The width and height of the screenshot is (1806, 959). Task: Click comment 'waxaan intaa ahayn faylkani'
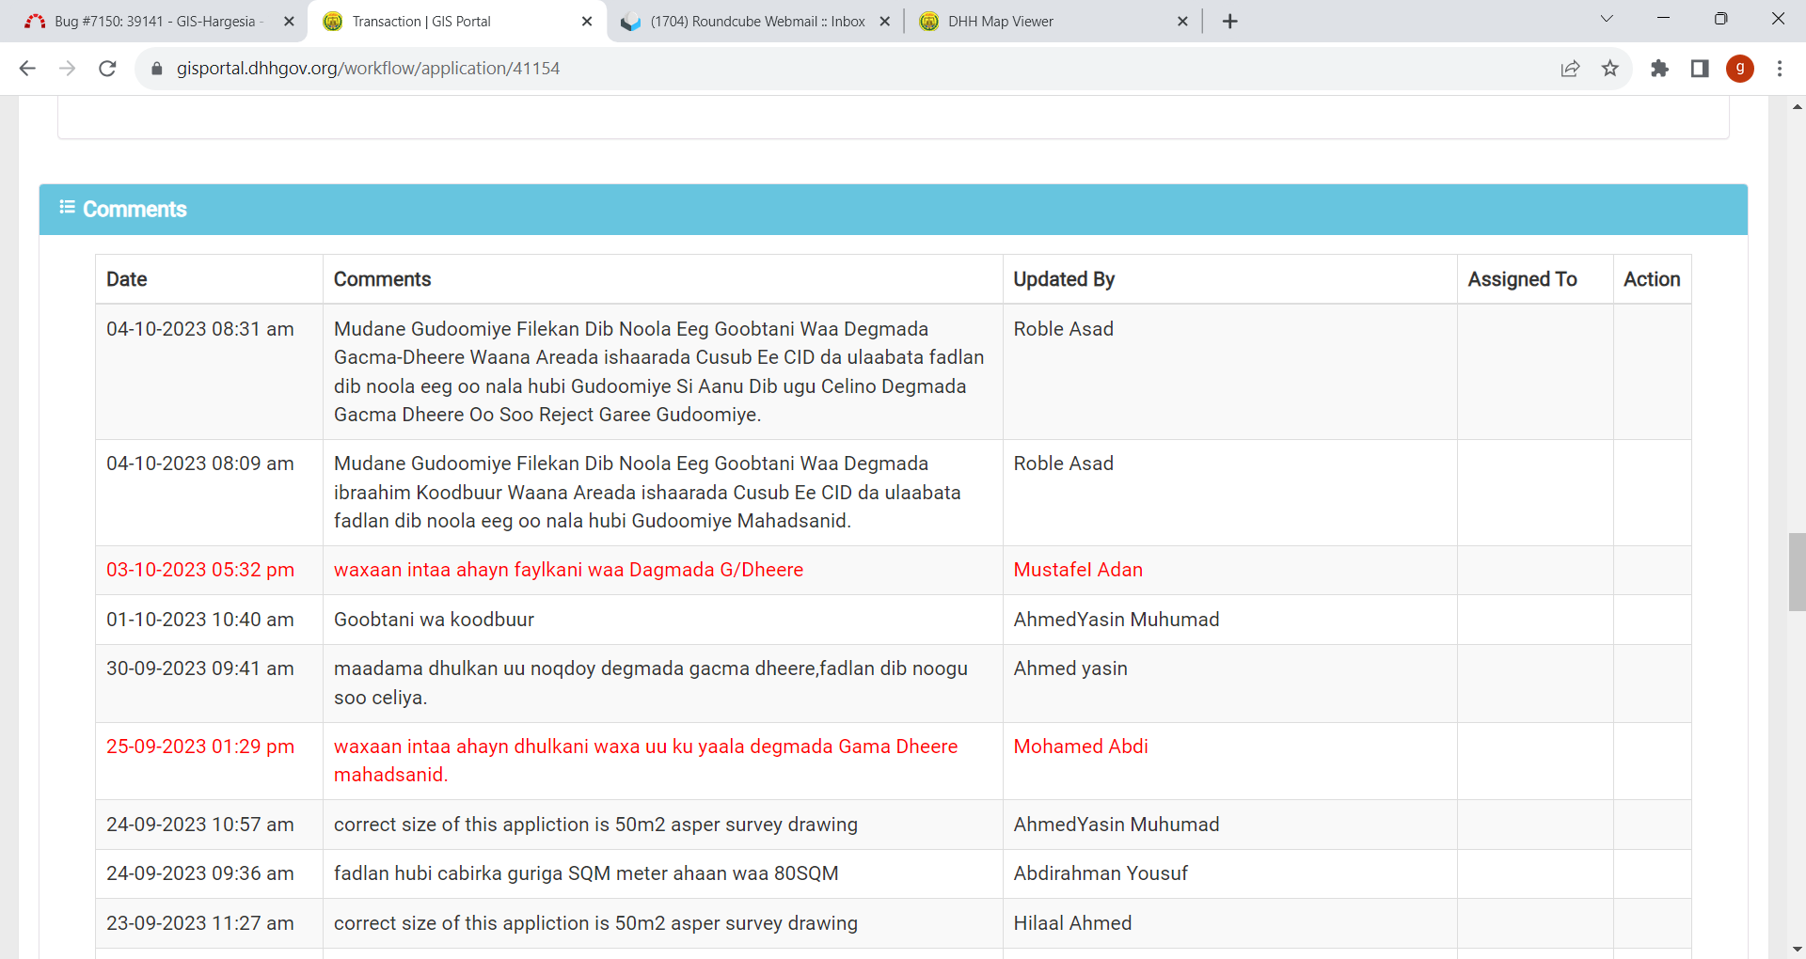pyautogui.click(x=568, y=570)
